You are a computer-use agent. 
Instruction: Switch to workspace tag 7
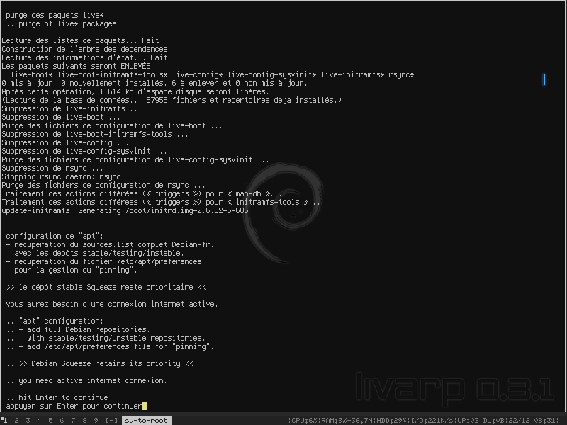(x=73, y=421)
